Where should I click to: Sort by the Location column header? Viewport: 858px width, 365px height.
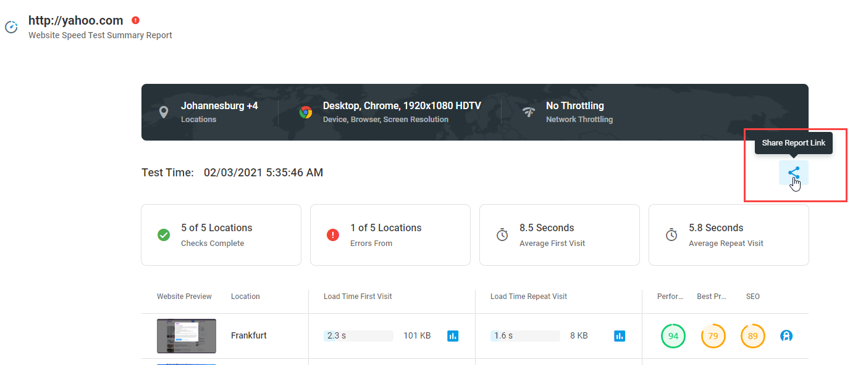point(245,297)
